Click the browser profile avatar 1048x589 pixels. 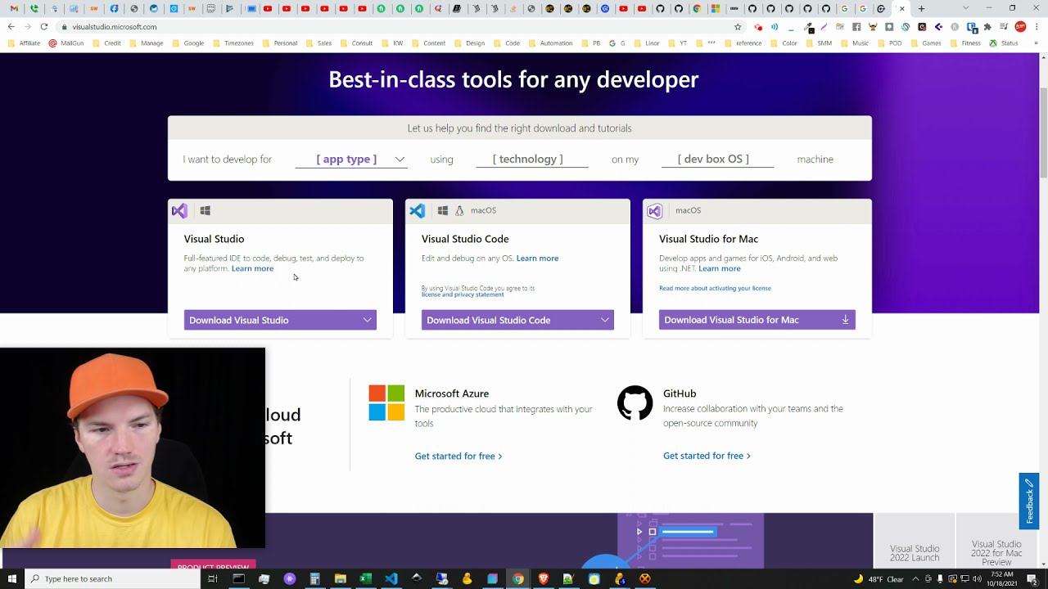click(x=1021, y=27)
